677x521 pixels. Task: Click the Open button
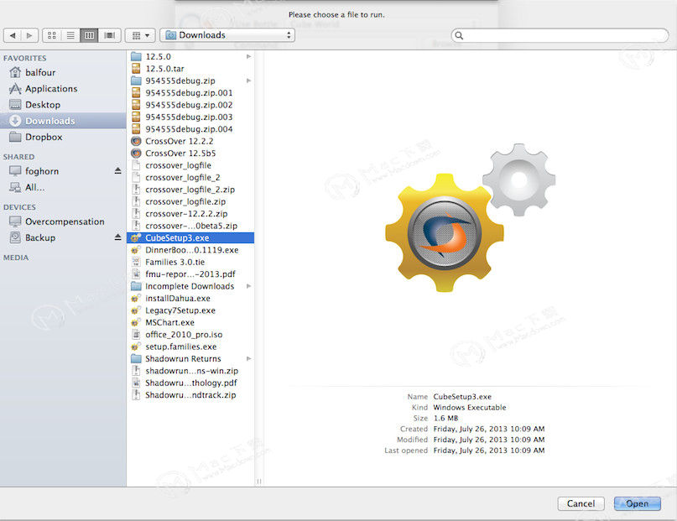pyautogui.click(x=638, y=503)
